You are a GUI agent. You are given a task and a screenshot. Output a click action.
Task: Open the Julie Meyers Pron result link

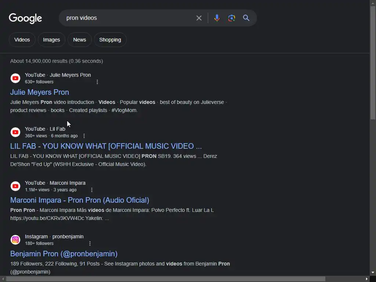(x=40, y=92)
